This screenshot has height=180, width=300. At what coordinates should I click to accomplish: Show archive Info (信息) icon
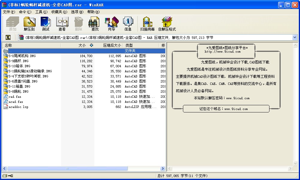tap(128, 24)
